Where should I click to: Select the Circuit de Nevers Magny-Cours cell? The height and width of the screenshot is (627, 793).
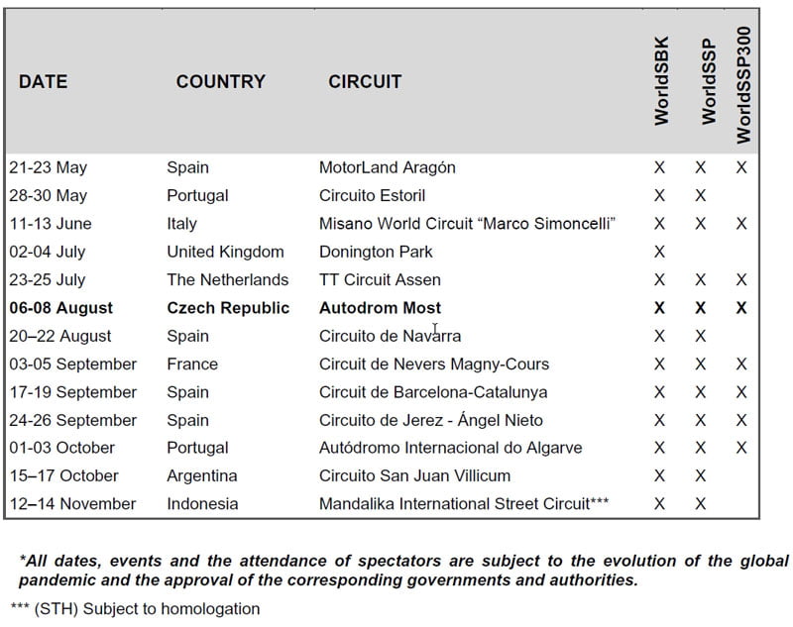point(433,364)
